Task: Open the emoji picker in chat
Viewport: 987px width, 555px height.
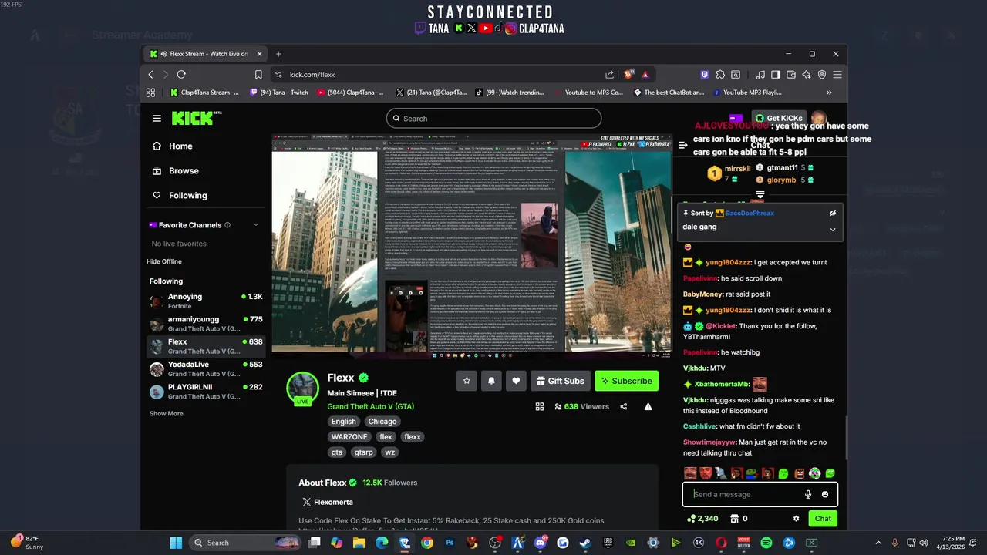Action: [x=825, y=495]
